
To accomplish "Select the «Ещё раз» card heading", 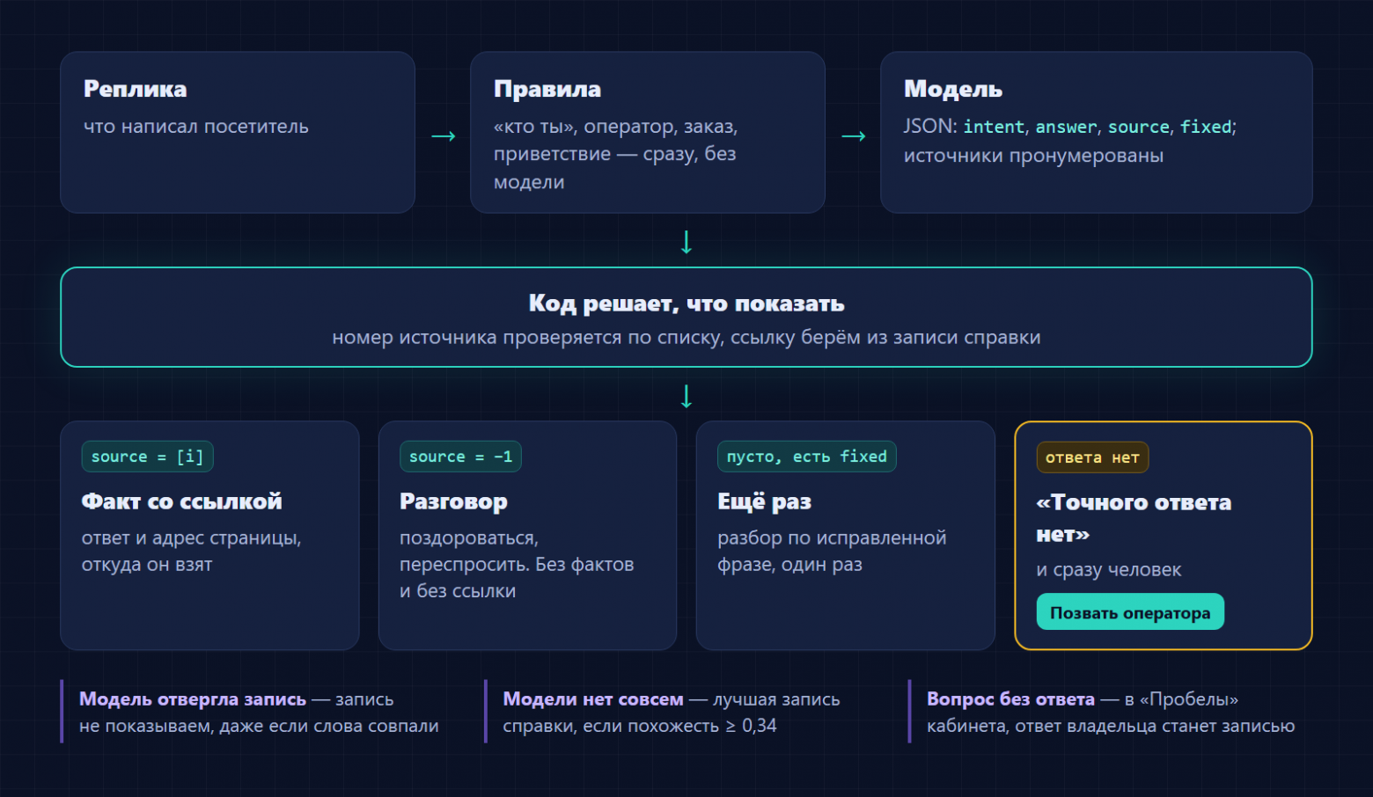I will [x=764, y=501].
